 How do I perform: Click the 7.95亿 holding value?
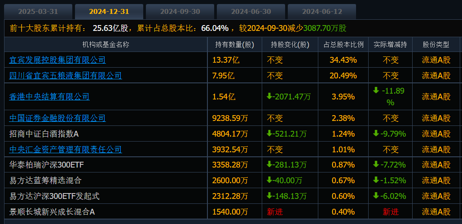pos(223,76)
